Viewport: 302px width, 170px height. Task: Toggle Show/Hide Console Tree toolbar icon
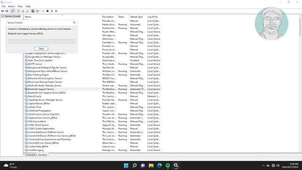pos(13,11)
